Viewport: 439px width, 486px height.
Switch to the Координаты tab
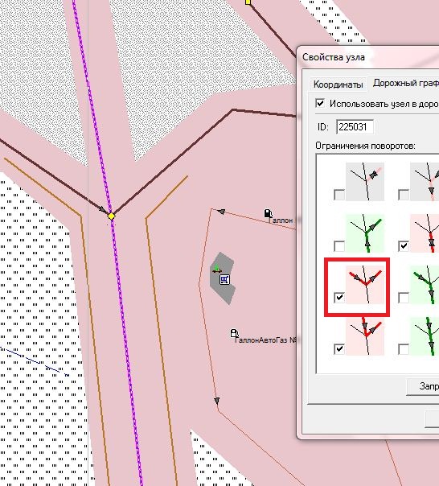tap(338, 84)
